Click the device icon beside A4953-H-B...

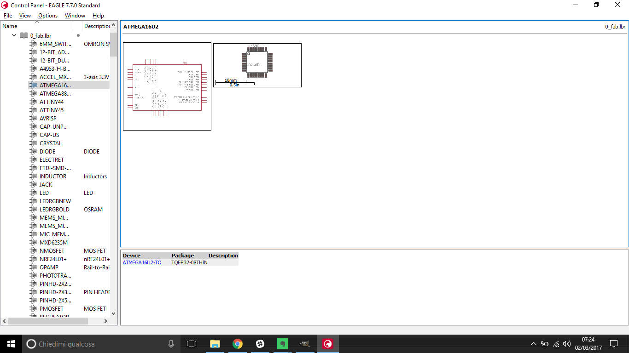[33, 68]
